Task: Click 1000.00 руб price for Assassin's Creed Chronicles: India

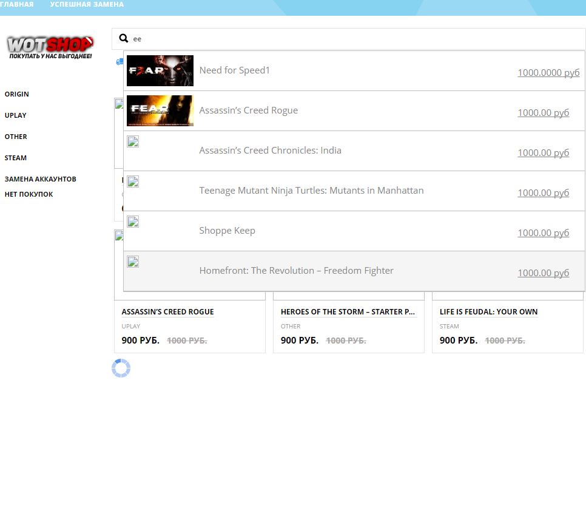Action: (544, 152)
